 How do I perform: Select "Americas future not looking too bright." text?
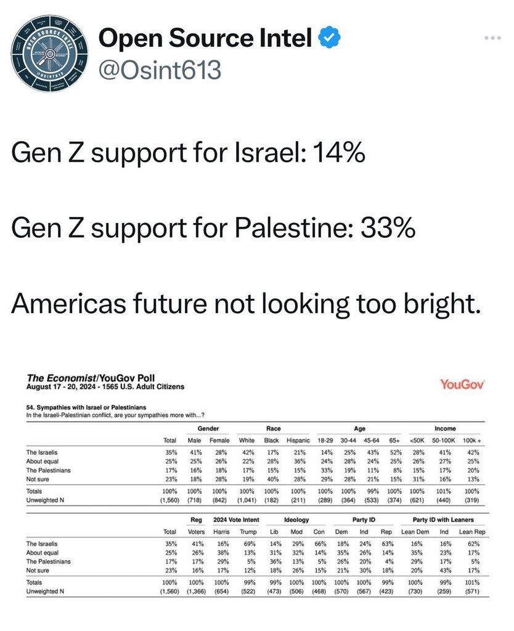[x=244, y=305]
